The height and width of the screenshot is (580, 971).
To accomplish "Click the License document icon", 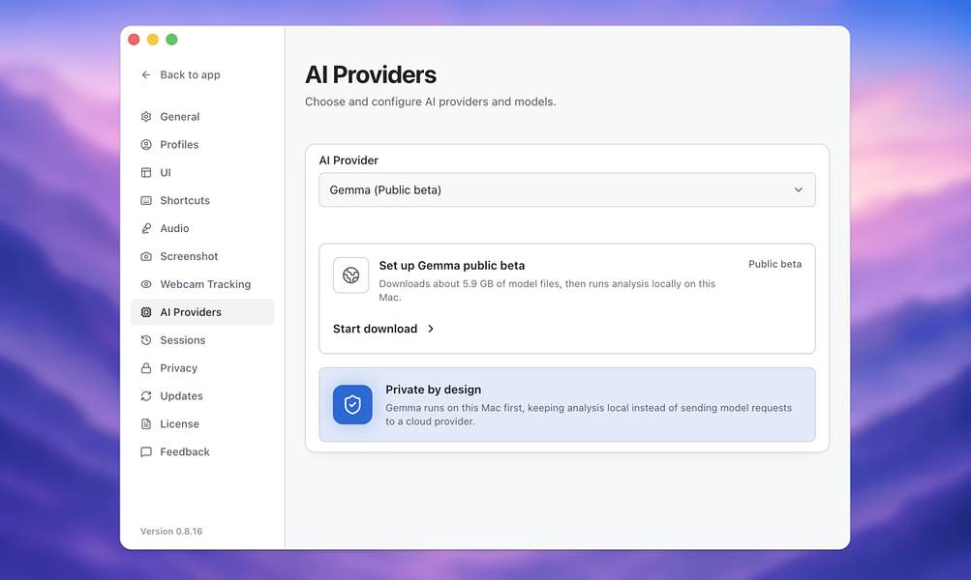I will (146, 423).
